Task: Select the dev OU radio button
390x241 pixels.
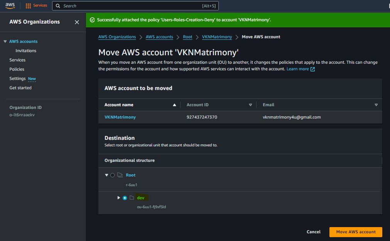Action: click(x=125, y=198)
